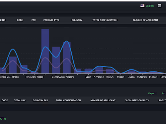Open the green UDTN link
The image size is (166, 124).
(x=3, y=119)
